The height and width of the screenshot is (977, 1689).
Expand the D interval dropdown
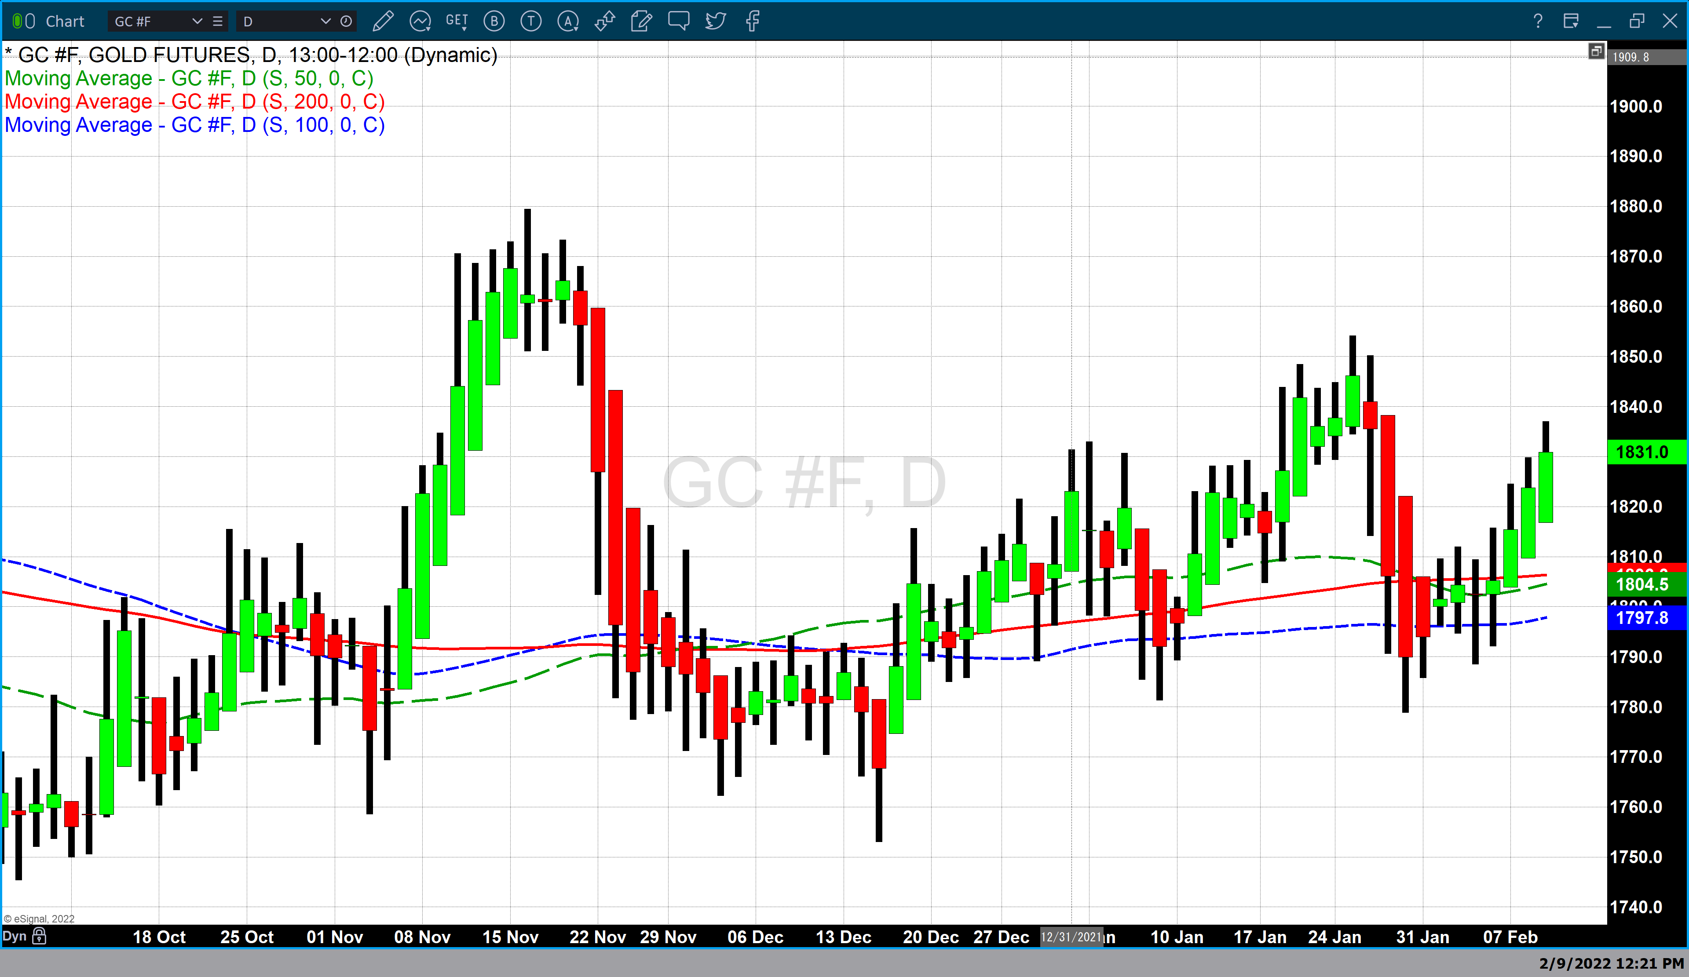point(326,22)
